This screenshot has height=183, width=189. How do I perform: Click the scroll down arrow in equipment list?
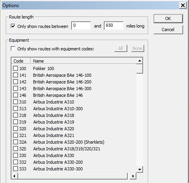pos(139,170)
